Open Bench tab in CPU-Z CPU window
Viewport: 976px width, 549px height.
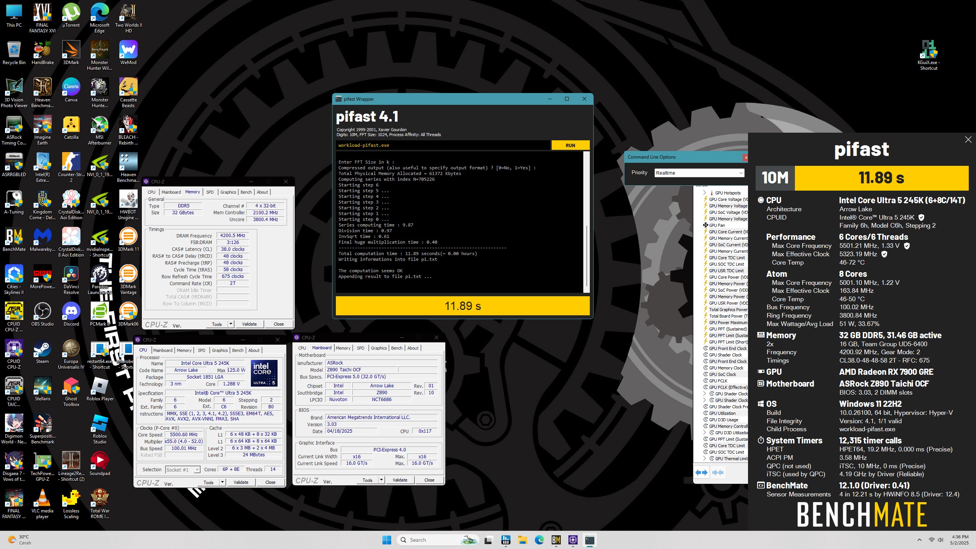(238, 350)
